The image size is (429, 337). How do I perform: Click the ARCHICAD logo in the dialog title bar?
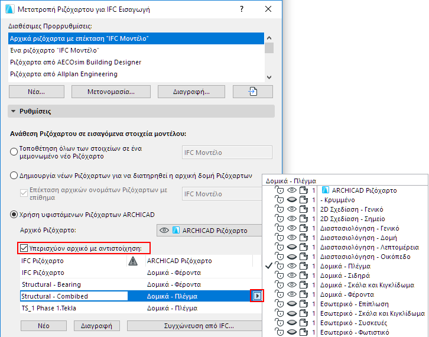coord(9,9)
